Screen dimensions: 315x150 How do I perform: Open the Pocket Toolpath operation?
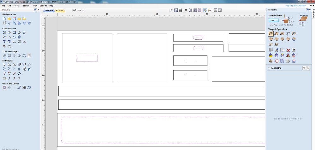(276, 34)
